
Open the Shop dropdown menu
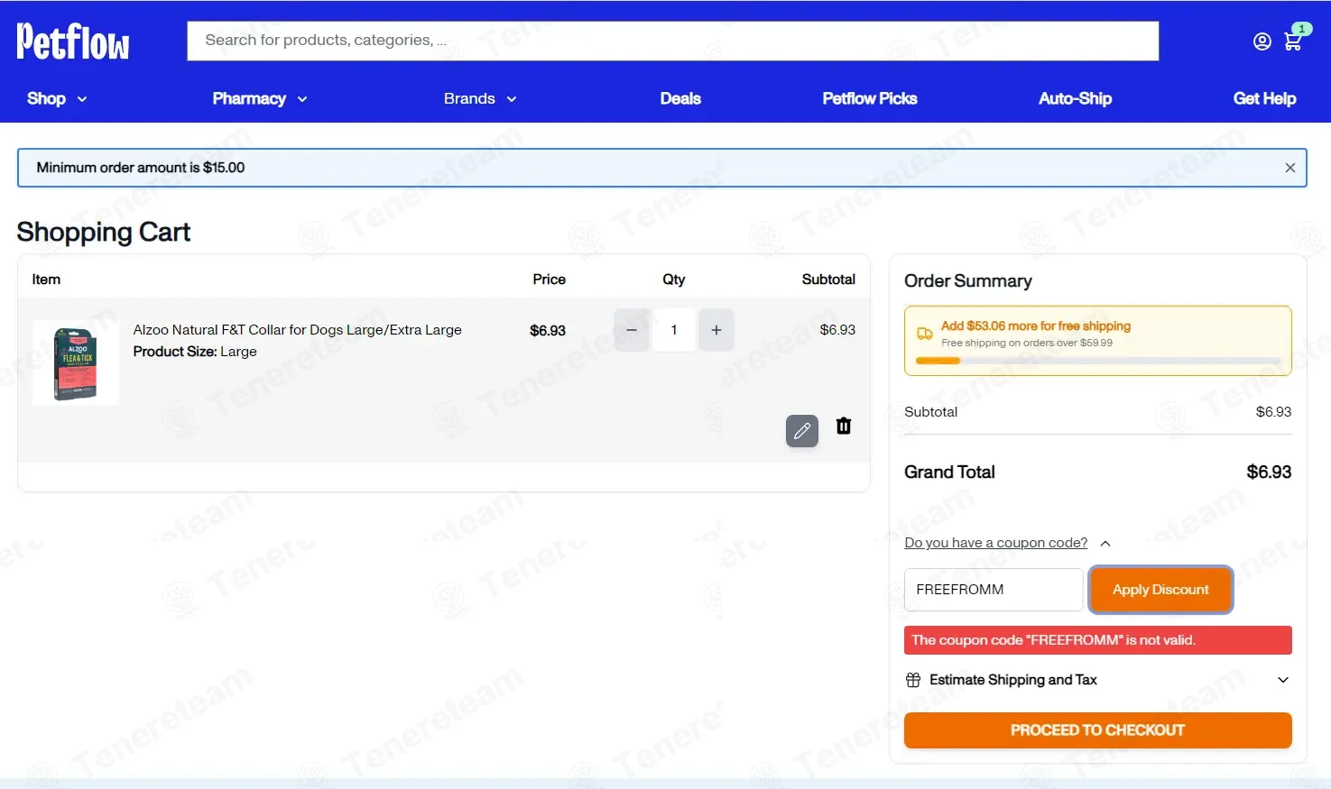[57, 99]
